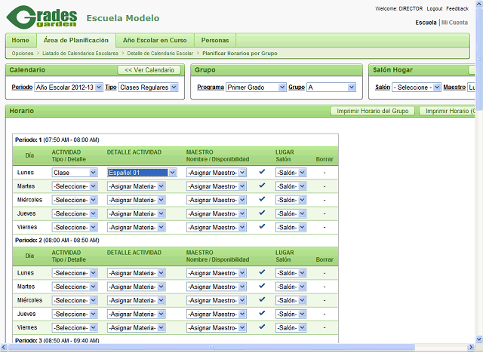The height and width of the screenshot is (362, 483).
Task: Click the Periodo: 3 heading at bottom
Action: pos(57,340)
